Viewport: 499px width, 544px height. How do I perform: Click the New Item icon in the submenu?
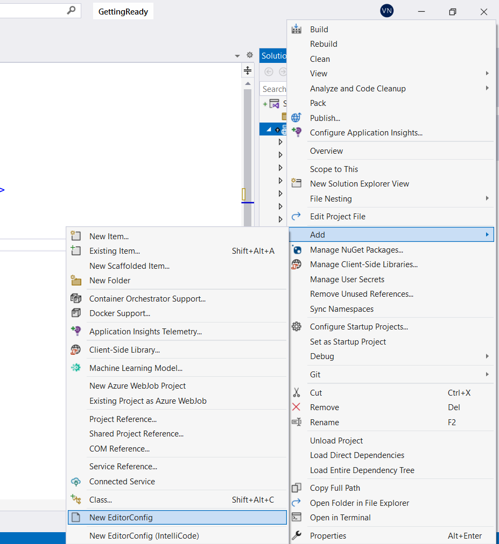pyautogui.click(x=76, y=236)
